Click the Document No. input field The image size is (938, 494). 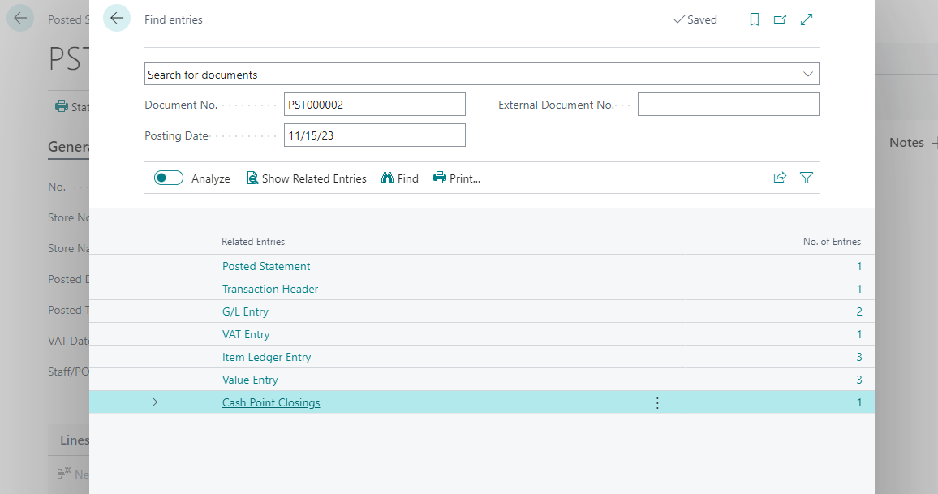[x=374, y=105]
